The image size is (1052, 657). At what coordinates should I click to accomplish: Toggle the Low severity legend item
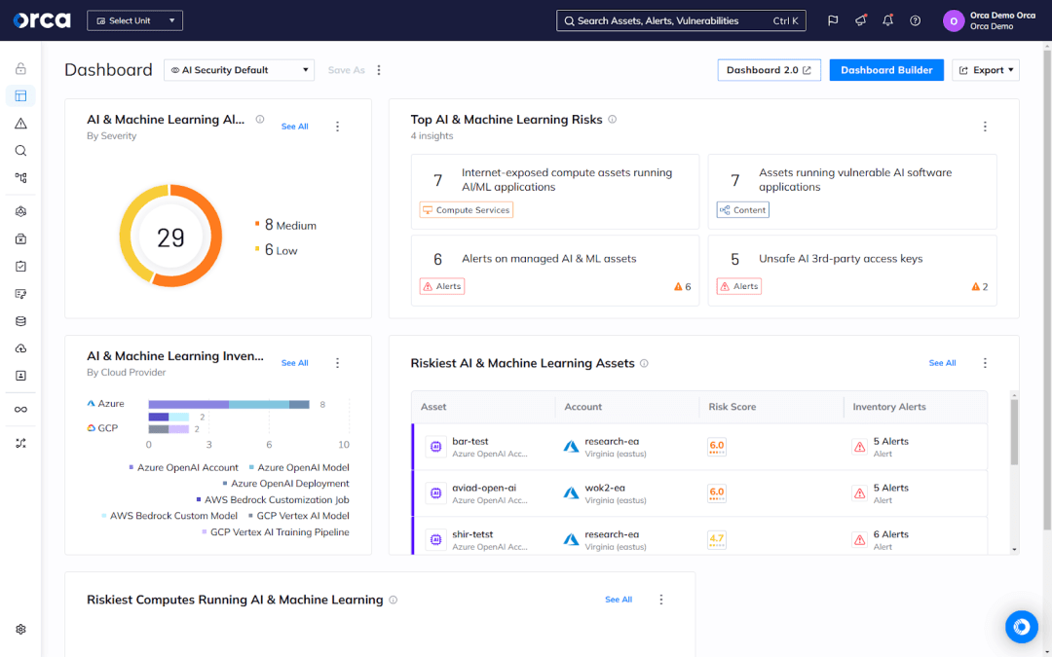tap(277, 250)
